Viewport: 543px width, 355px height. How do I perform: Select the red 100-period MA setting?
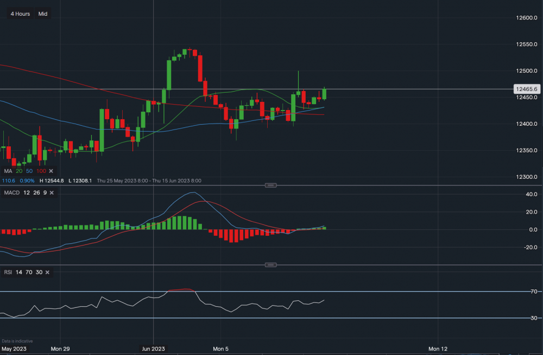pos(40,171)
